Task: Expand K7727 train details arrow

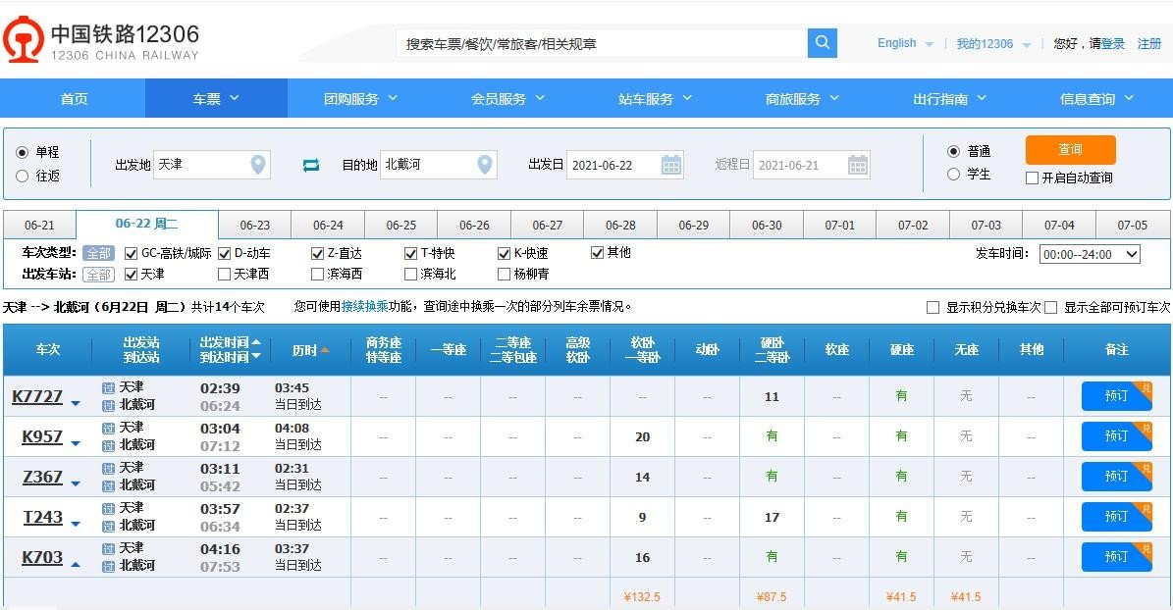Action: tap(76, 404)
